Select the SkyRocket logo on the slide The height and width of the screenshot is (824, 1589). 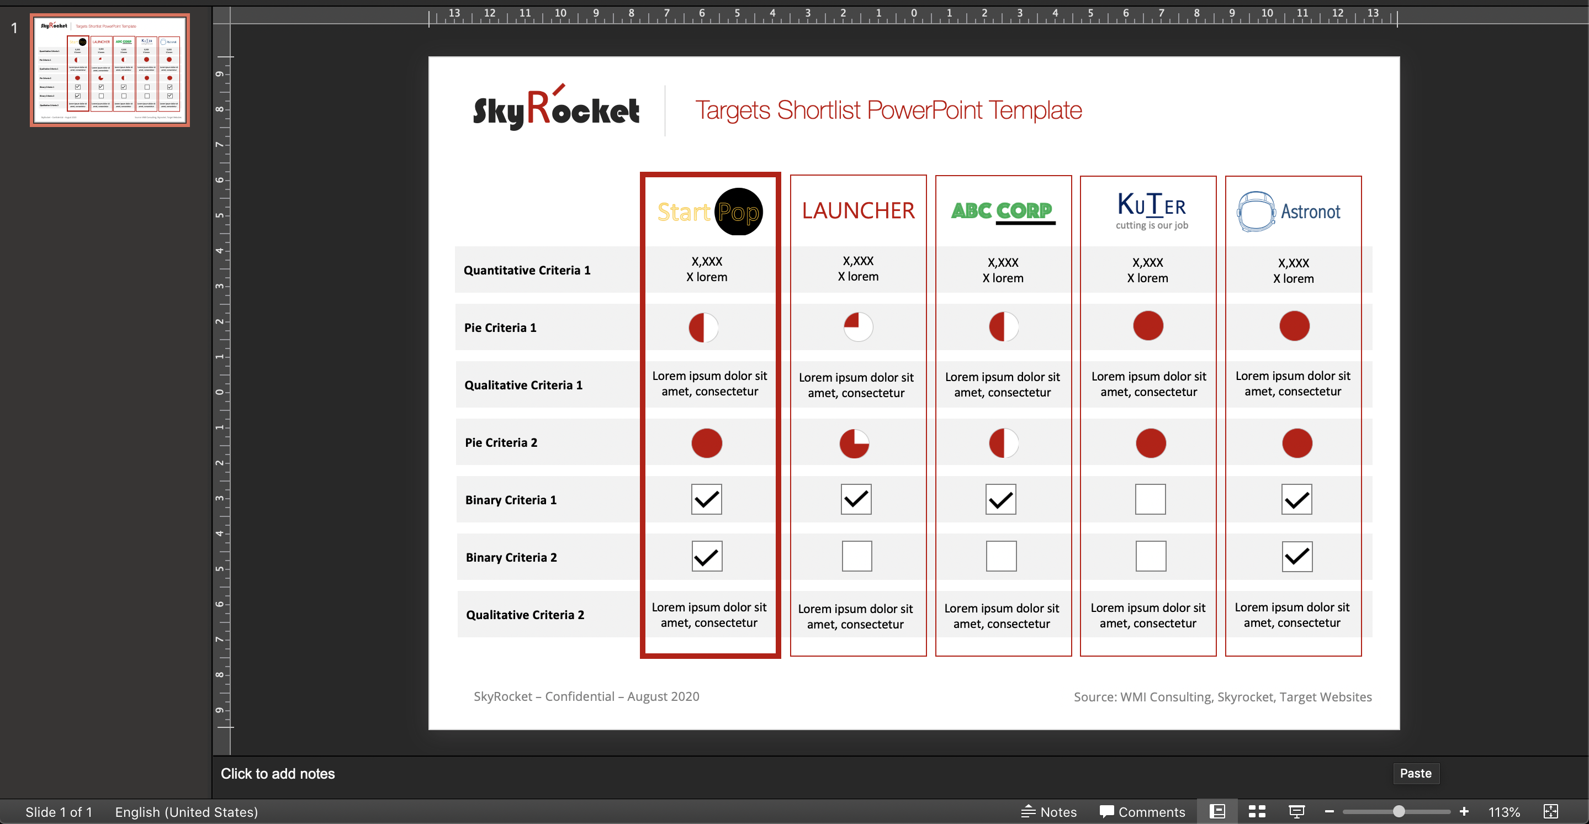pos(556,107)
